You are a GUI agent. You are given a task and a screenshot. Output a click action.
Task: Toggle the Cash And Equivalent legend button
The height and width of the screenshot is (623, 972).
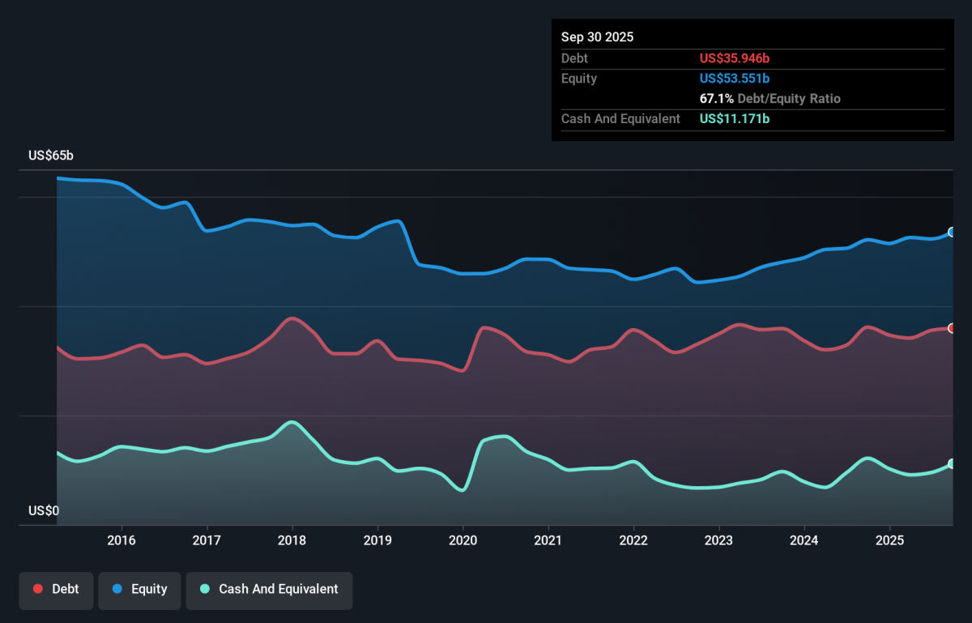tap(269, 589)
